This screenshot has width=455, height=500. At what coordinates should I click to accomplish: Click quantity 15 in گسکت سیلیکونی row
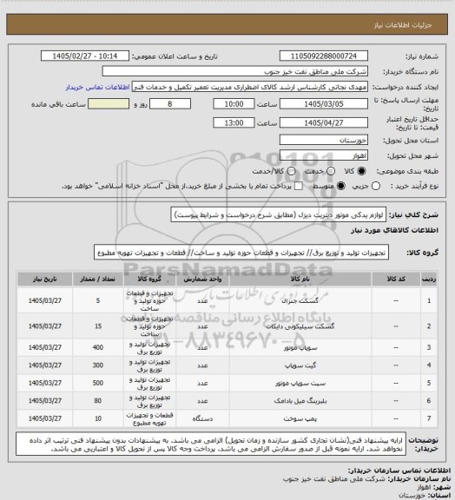(x=98, y=326)
